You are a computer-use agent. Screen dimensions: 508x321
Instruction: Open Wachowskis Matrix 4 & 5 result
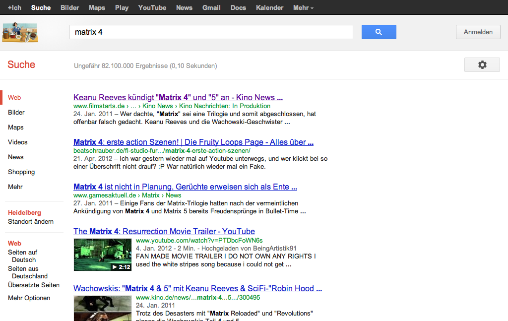(x=197, y=289)
